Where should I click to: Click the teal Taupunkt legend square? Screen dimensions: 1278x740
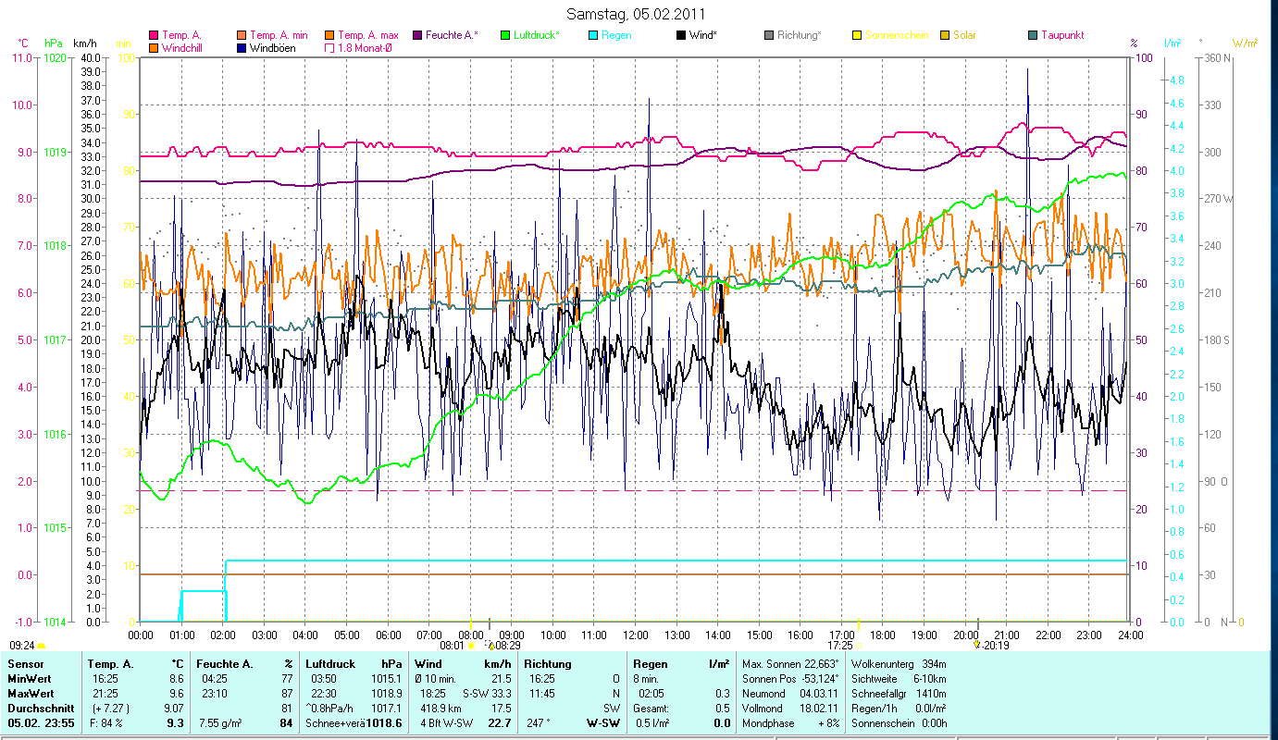point(1033,35)
